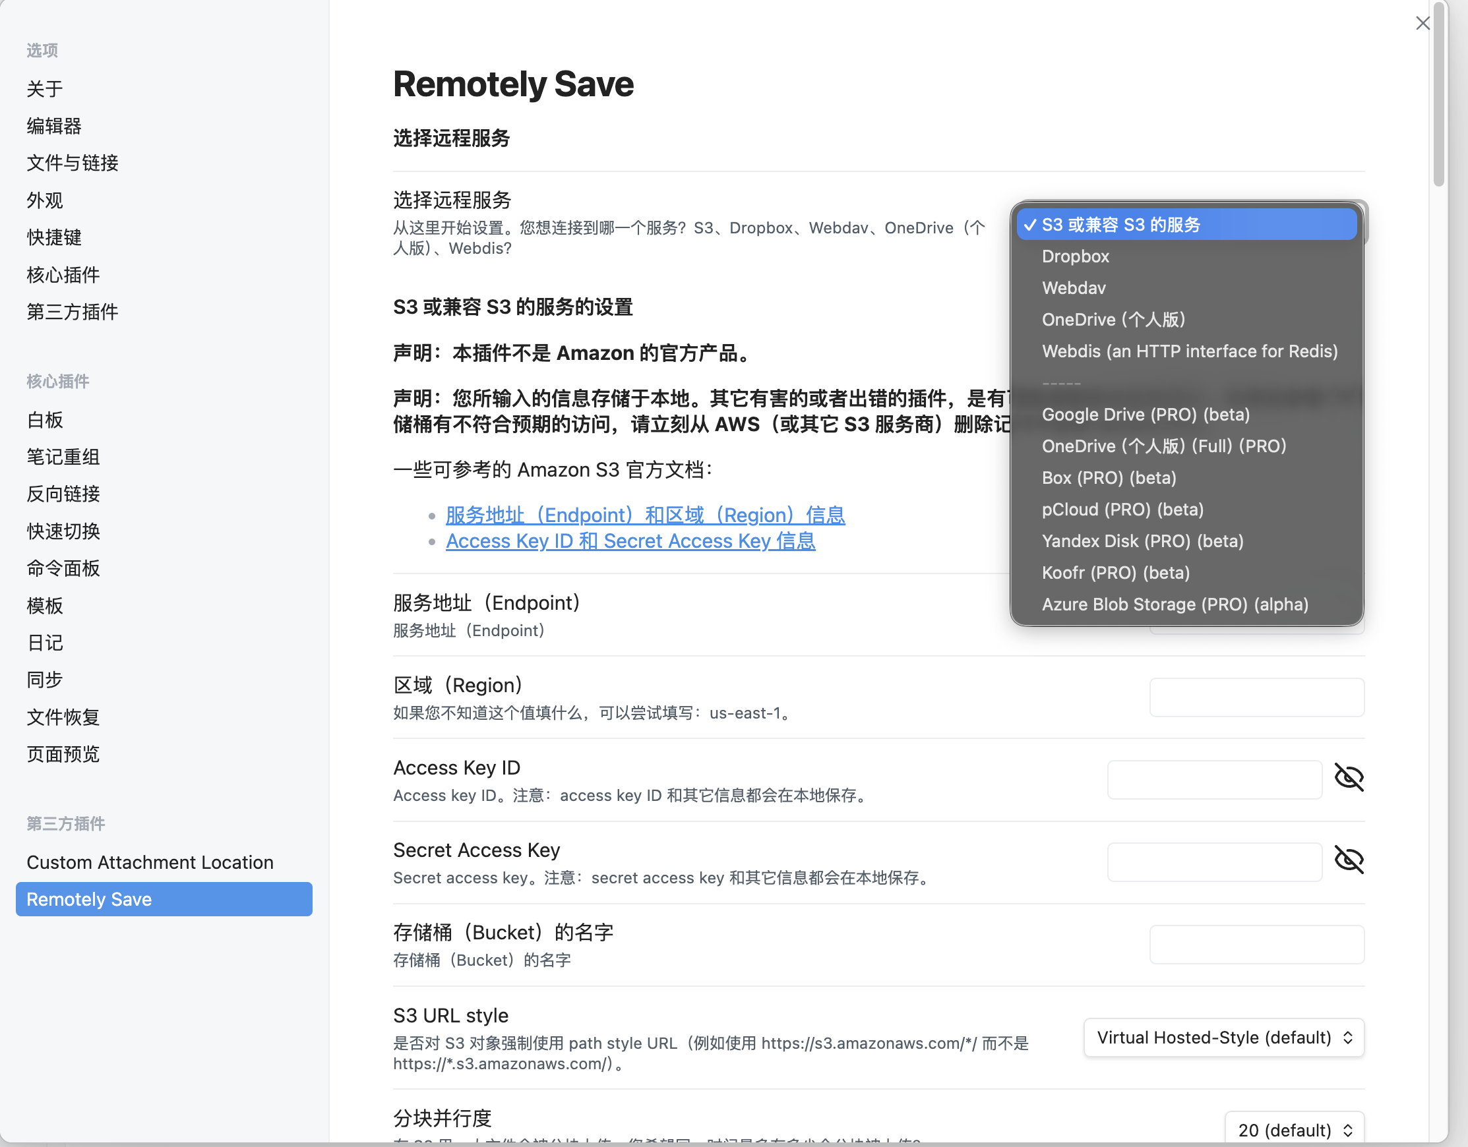Toggle Access Key ID visibility eye icon
This screenshot has height=1147, width=1468.
[1349, 777]
